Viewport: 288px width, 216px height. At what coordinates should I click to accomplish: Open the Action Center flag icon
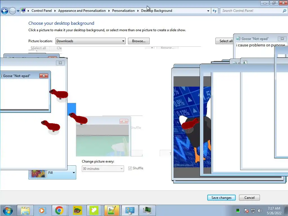(246, 210)
